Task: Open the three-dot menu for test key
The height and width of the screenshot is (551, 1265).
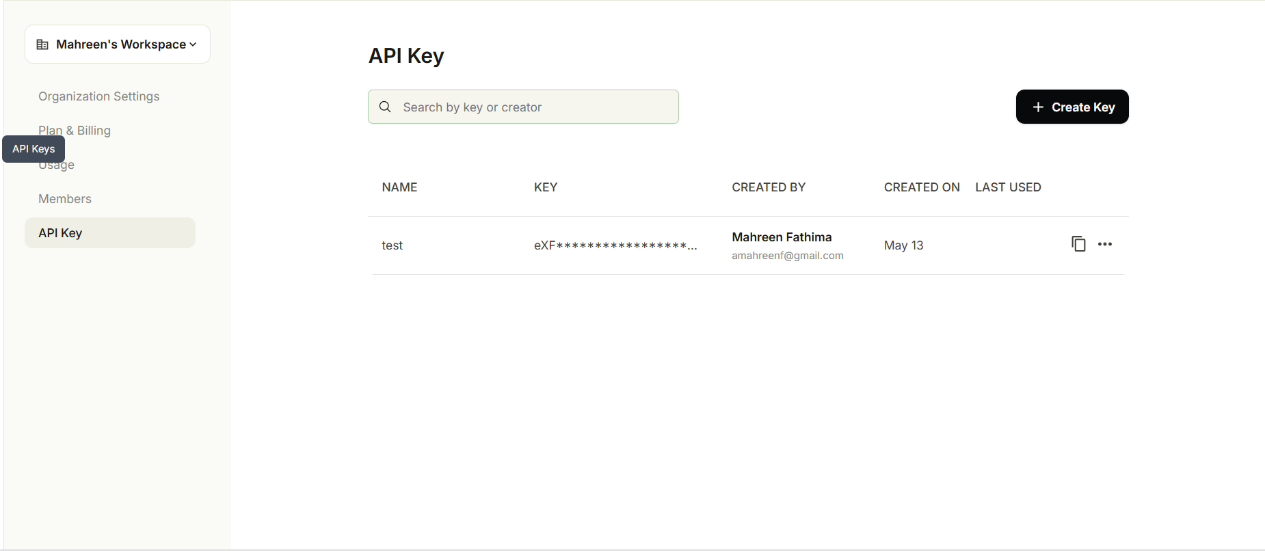Action: click(x=1105, y=244)
